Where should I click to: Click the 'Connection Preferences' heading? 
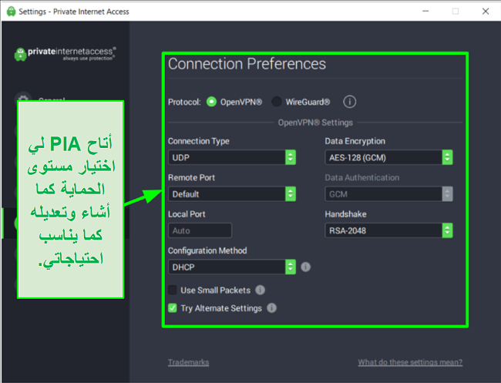(x=247, y=64)
